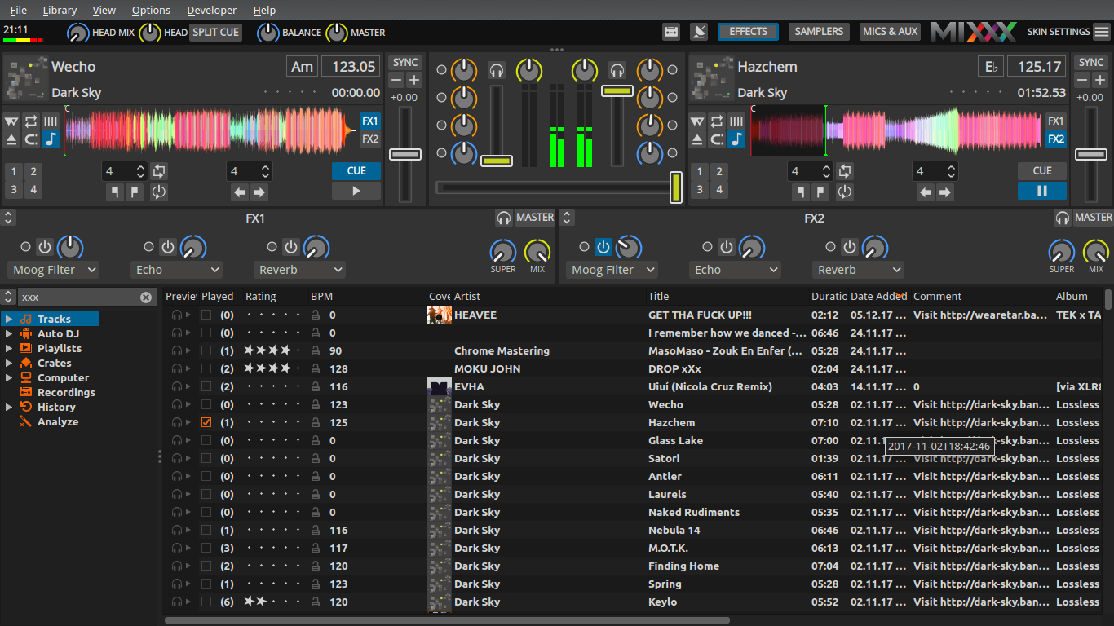
Task: Open the FX2 Reverb effect dropdown
Action: (859, 270)
